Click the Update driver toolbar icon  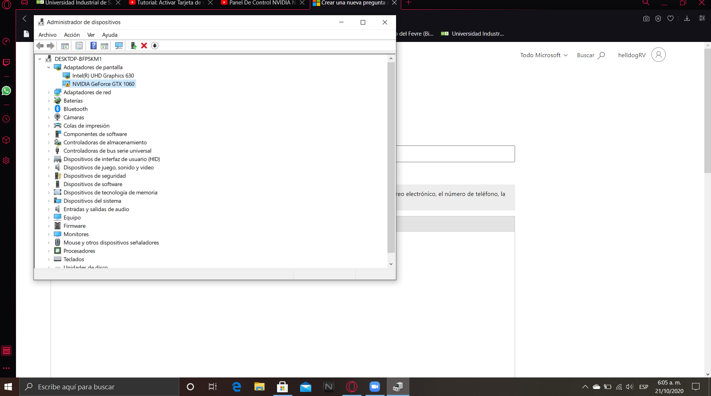pyautogui.click(x=133, y=46)
